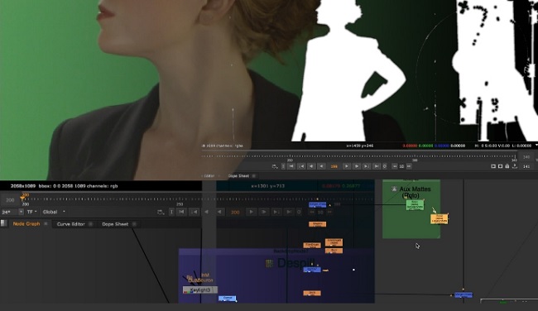538x311 pixels.
Task: Toggle the in-point I button
Action: [x=171, y=212]
